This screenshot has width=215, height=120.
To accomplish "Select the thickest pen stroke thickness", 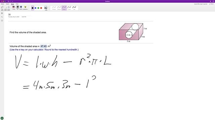I will [74, 8].
